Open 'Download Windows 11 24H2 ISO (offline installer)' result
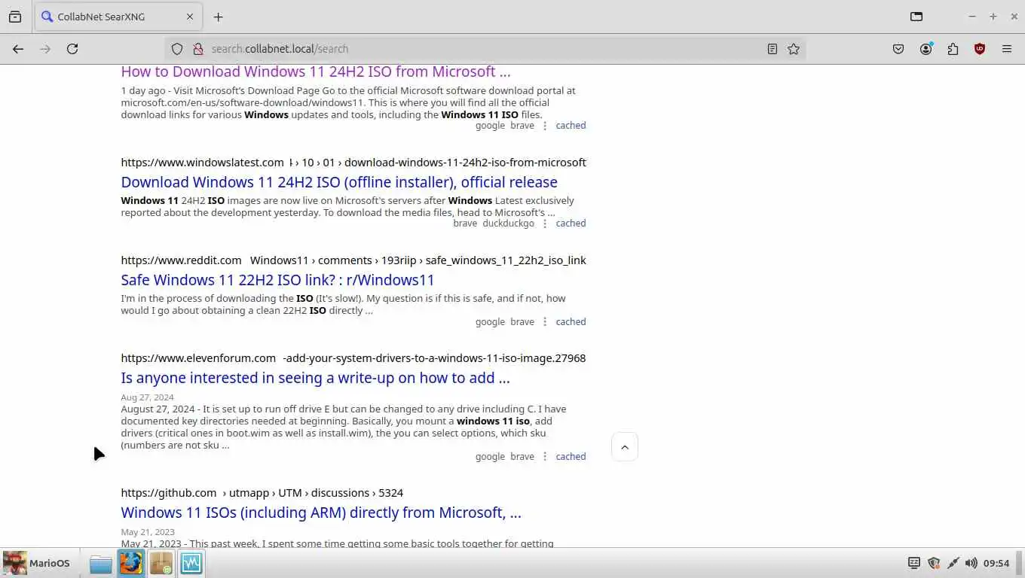 coord(339,182)
